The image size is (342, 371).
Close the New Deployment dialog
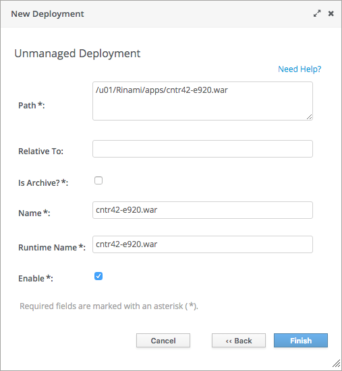tap(331, 13)
